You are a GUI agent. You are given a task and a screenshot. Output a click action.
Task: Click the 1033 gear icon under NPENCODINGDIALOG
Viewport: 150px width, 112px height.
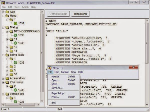(15, 35)
